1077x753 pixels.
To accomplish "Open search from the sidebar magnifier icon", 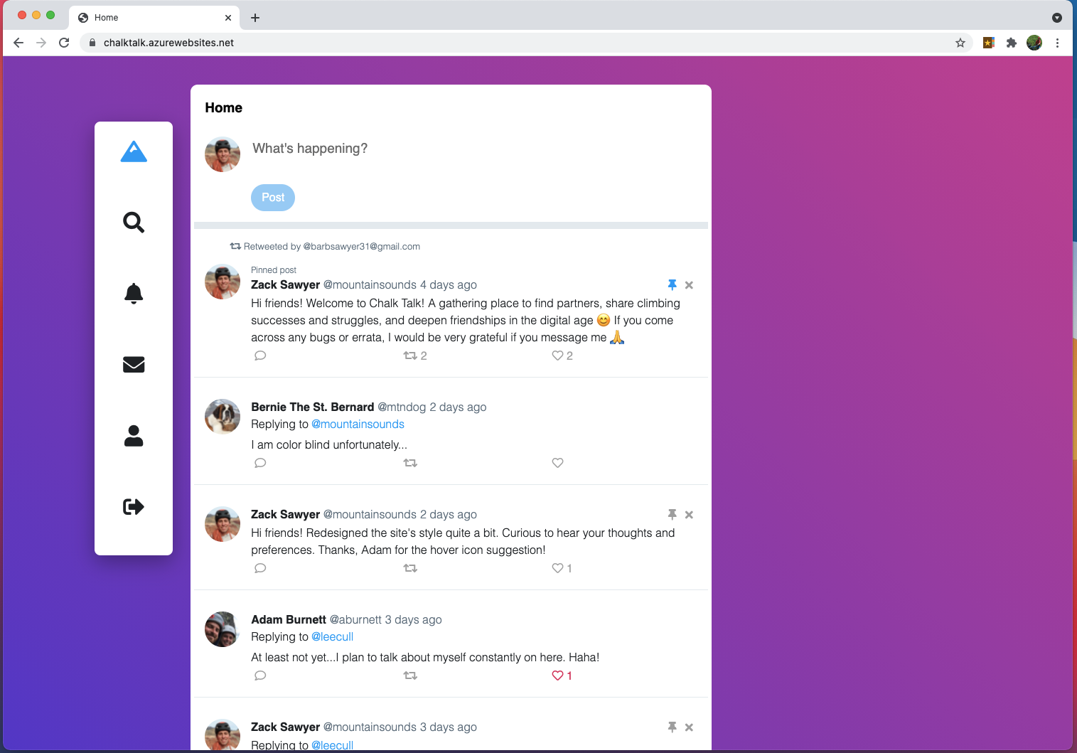I will tap(134, 223).
